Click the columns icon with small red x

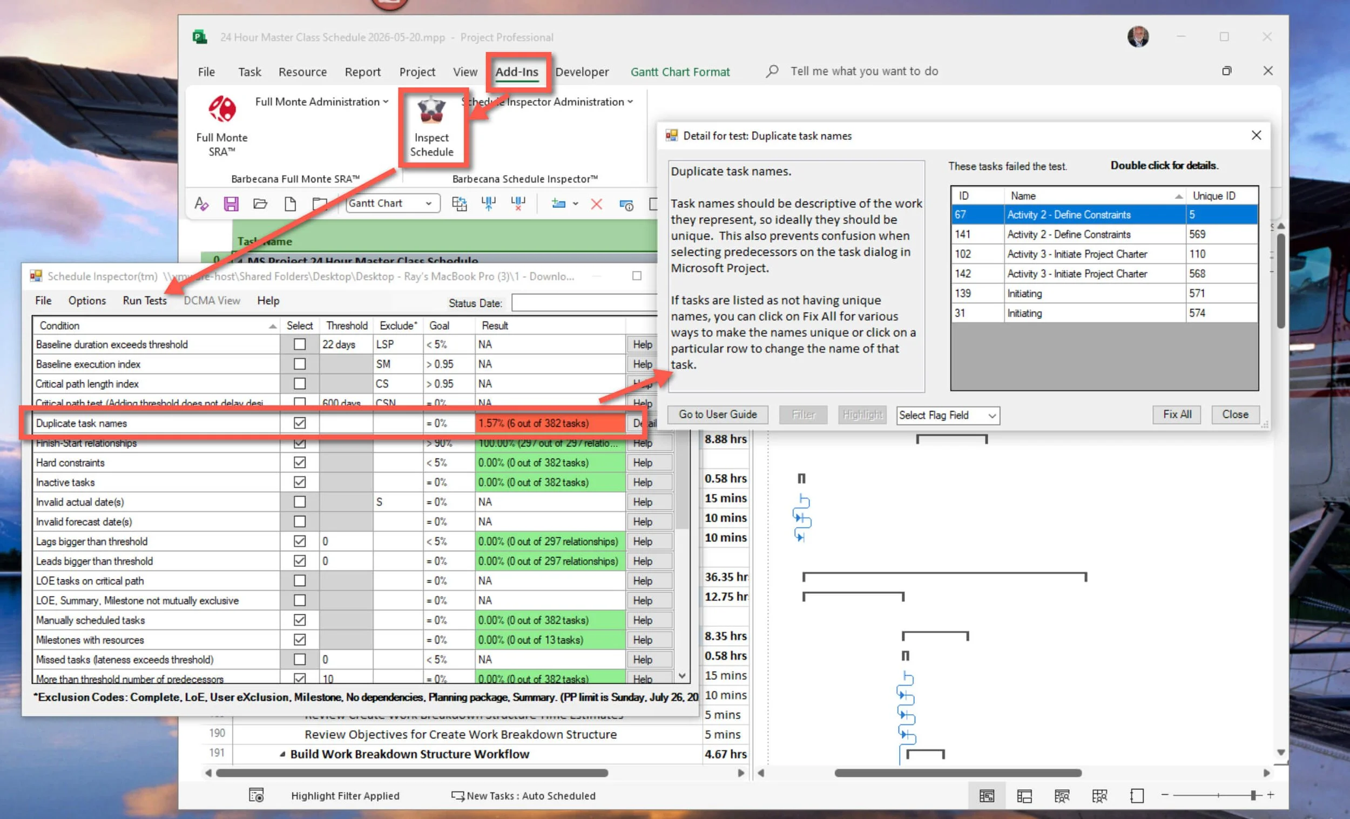518,204
